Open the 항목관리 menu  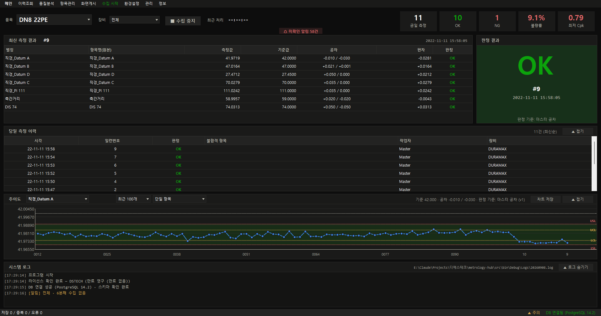click(x=68, y=3)
